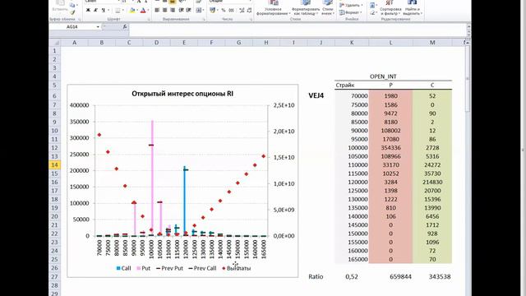
Task: Open the font color dropdown arrow
Action: pos(148,11)
